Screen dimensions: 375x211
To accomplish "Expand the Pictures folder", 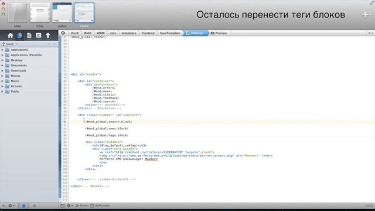I will tap(2, 86).
